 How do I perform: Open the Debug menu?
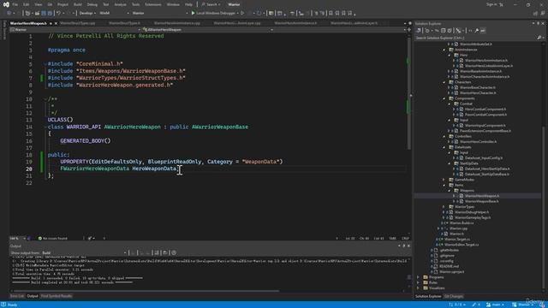[92, 4]
